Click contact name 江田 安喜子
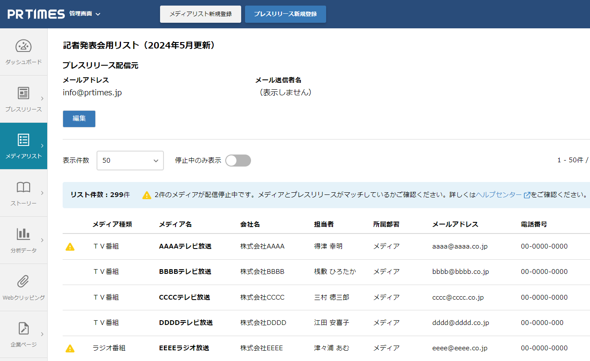Screen dimensions: 590x361 coord(332,322)
